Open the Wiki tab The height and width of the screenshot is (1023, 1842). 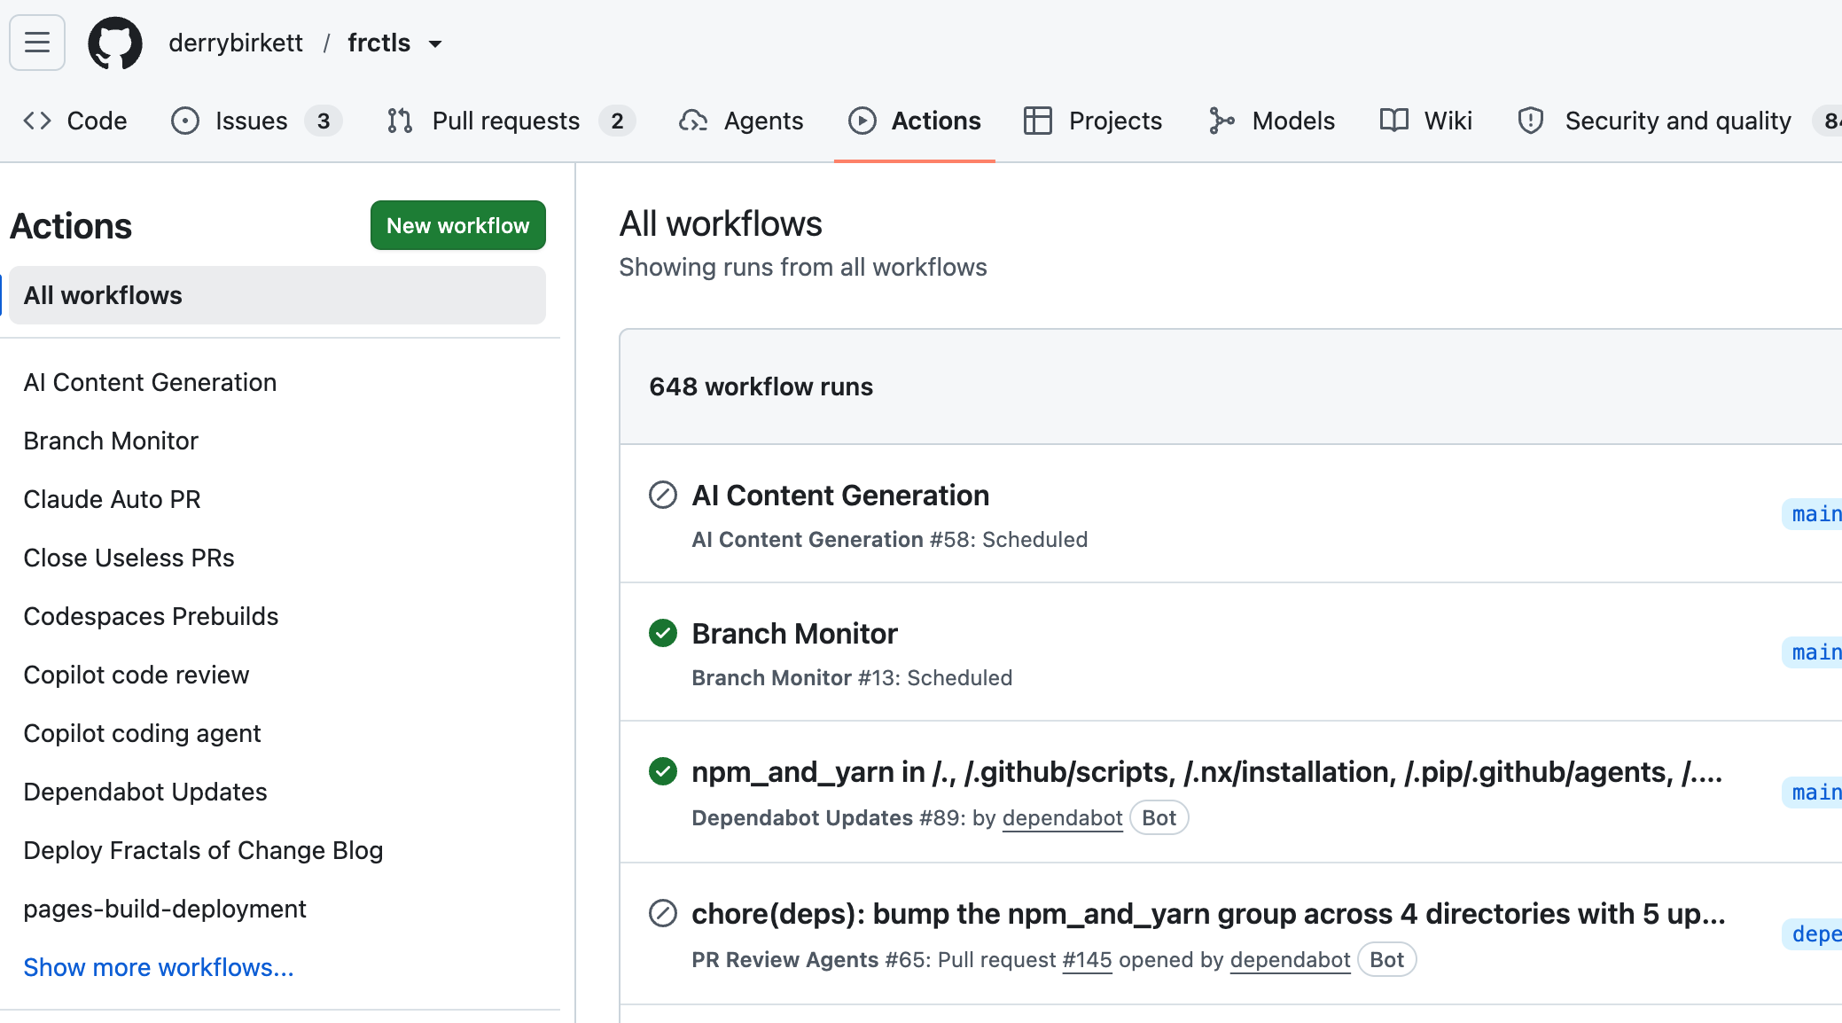click(x=1426, y=121)
